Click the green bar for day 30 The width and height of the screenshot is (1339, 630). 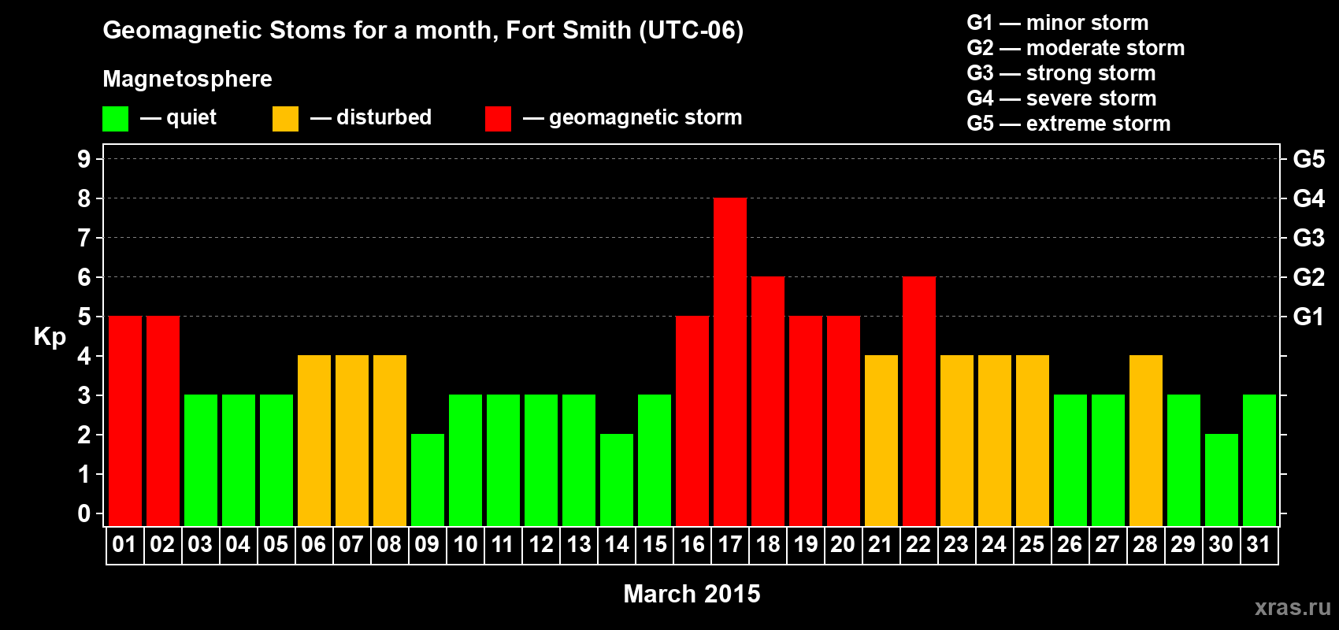(1222, 480)
